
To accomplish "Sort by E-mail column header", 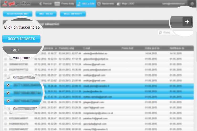I will pos(87,48).
